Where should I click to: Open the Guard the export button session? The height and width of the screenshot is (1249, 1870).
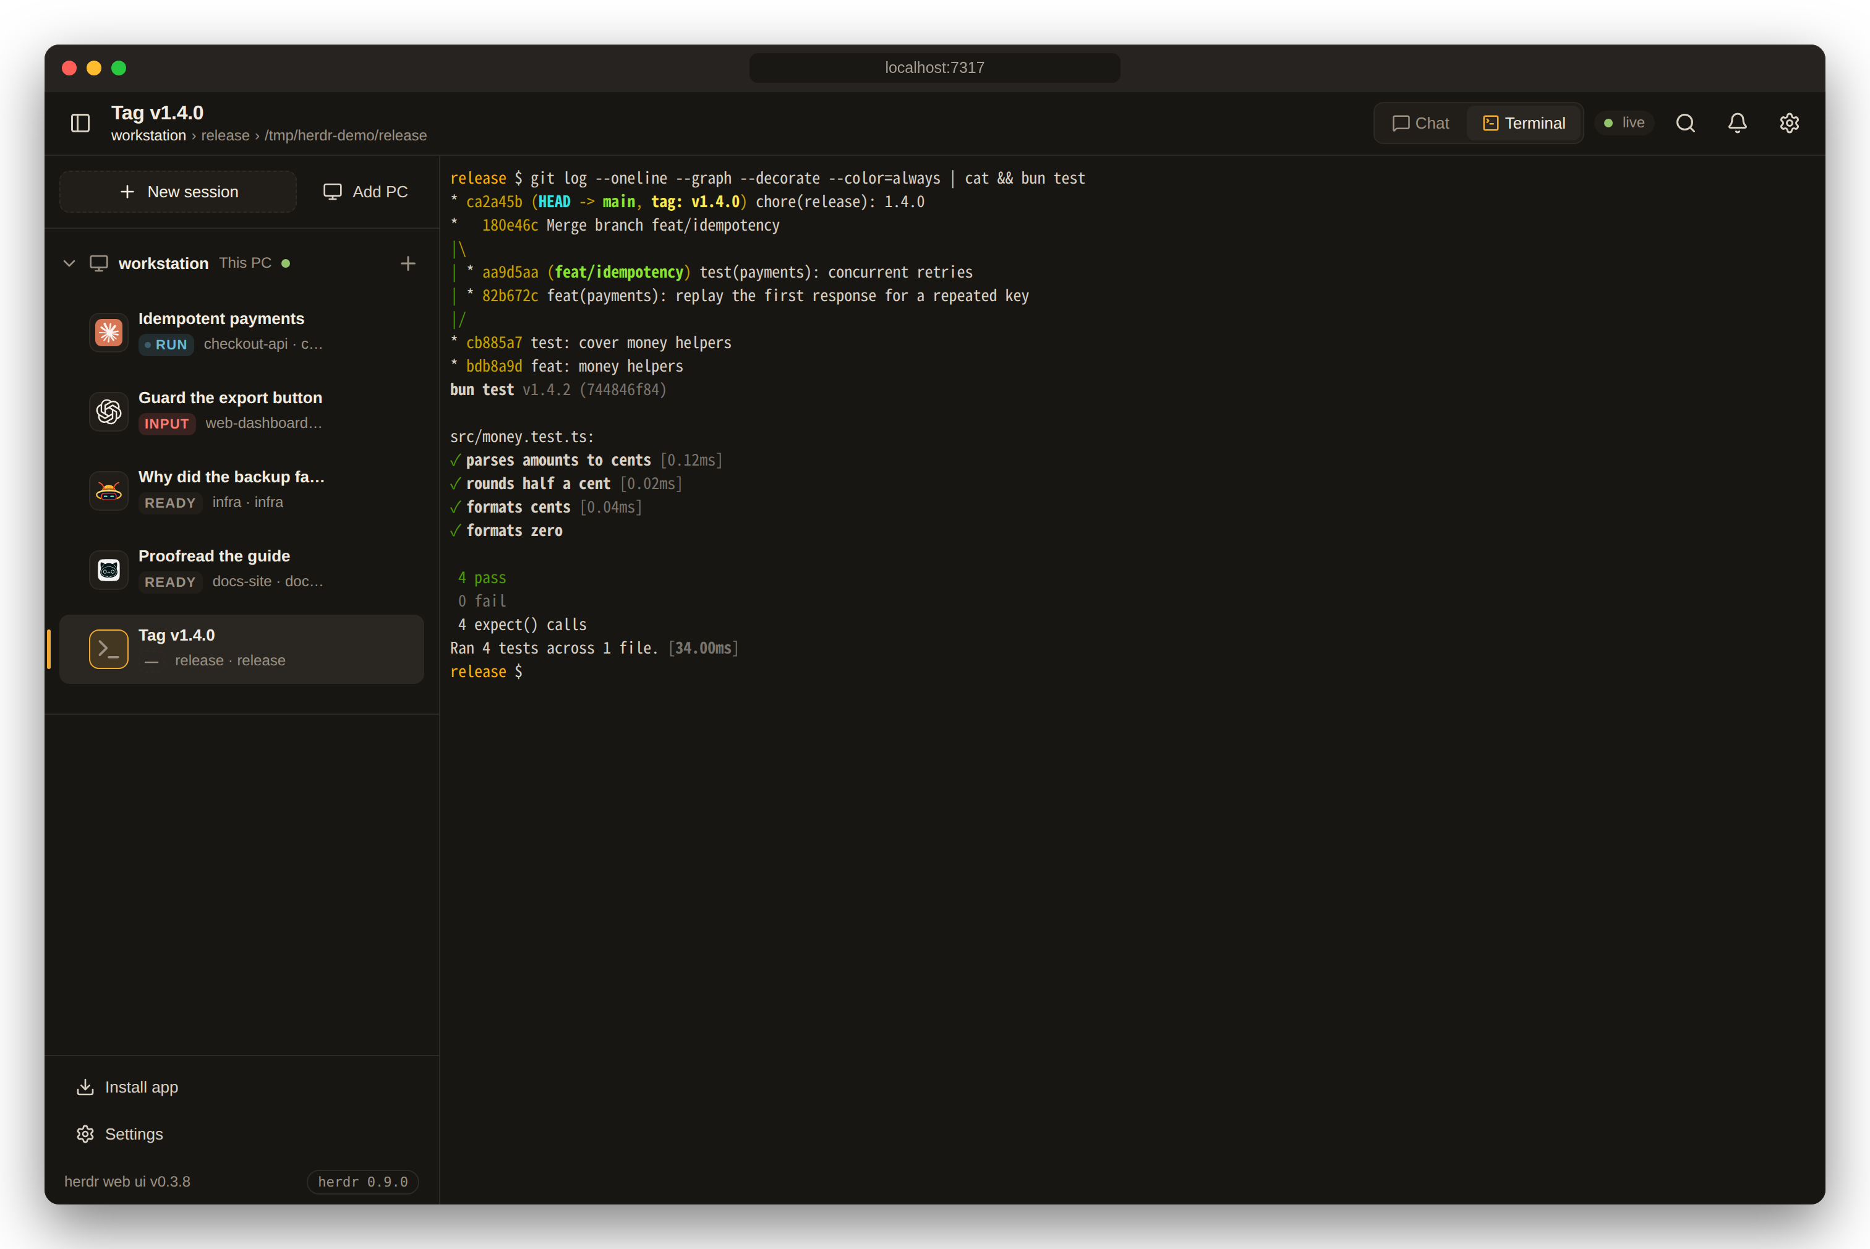point(242,411)
